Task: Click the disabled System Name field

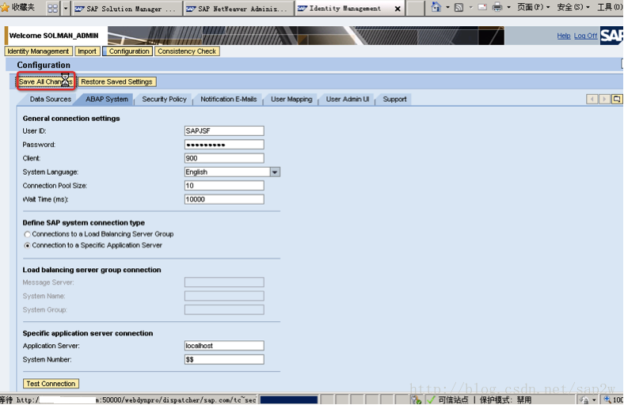Action: (224, 296)
